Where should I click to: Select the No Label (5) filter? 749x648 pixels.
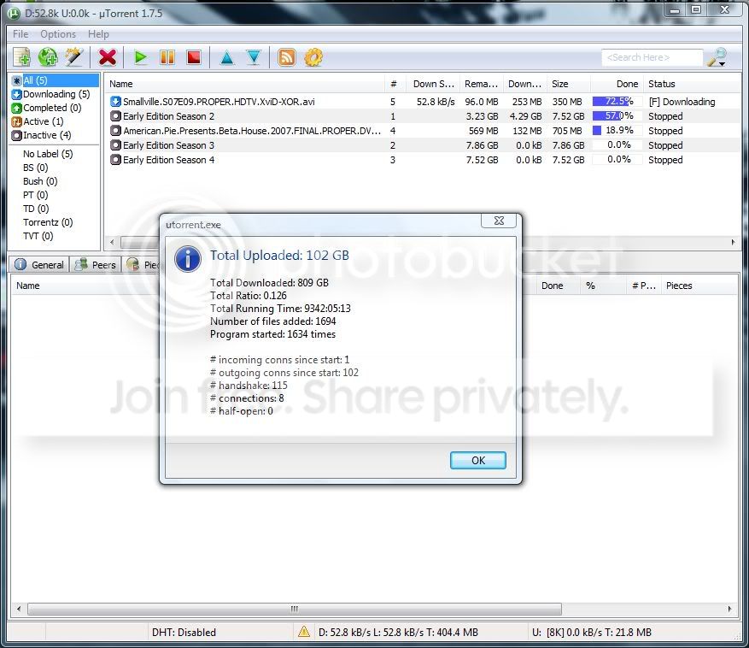coord(48,154)
